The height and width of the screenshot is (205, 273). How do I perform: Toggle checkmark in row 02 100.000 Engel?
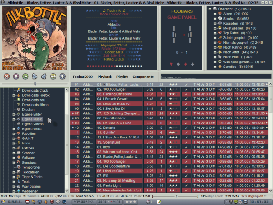point(186,89)
